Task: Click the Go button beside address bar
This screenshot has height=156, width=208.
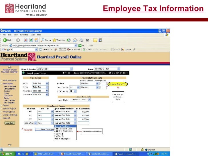Action: pyautogui.click(x=81, y=45)
